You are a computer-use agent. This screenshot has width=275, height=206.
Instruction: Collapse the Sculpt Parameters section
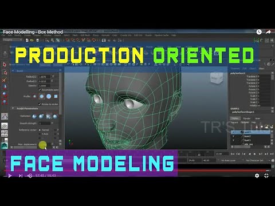coord(13,108)
